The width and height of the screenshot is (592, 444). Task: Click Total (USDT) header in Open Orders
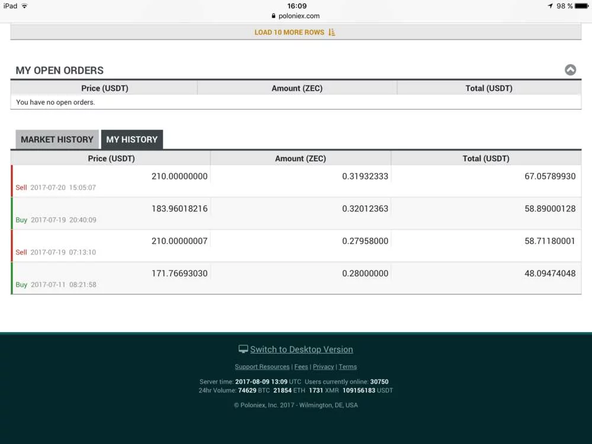(x=489, y=88)
